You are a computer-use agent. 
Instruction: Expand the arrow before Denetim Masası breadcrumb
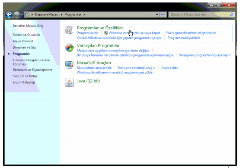click(x=32, y=15)
